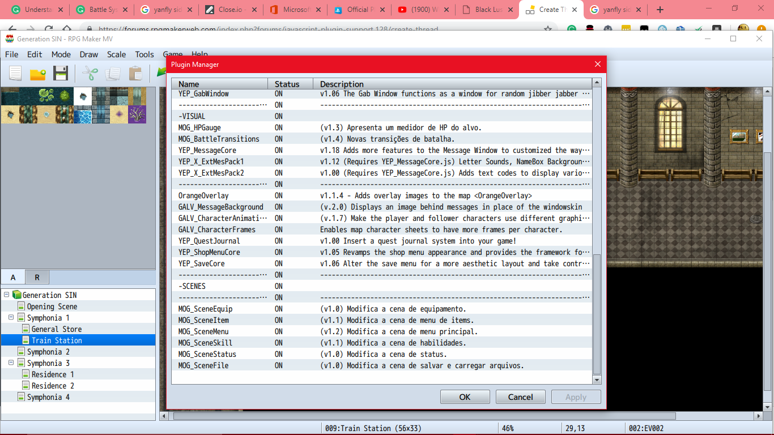This screenshot has height=435, width=774.
Task: Click the Status column header
Action: click(290, 84)
